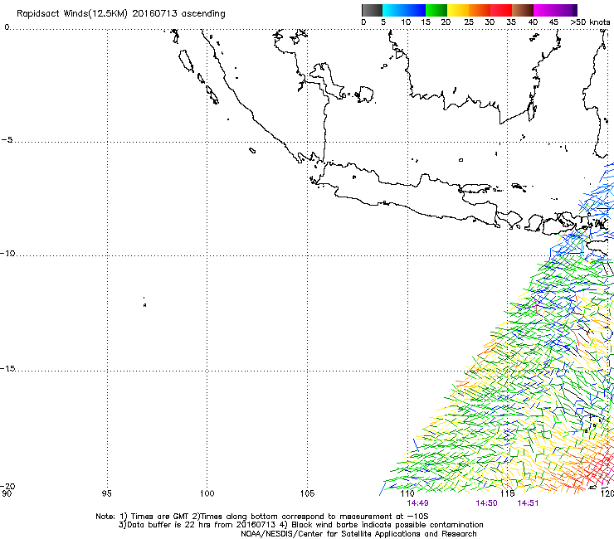The image size is (614, 539).
Task: Click the '100' longitude axis label
Action: tap(207, 493)
